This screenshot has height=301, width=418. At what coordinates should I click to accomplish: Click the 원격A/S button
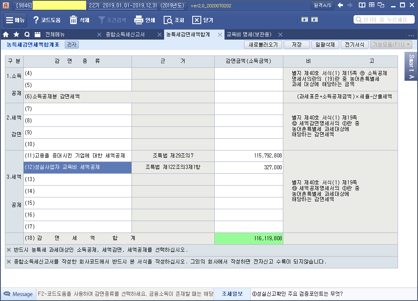(x=322, y=5)
